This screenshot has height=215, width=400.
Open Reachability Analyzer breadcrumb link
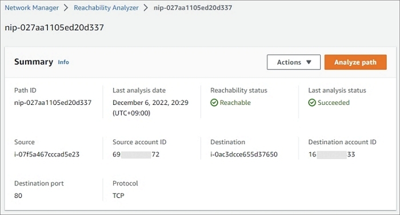[106, 8]
